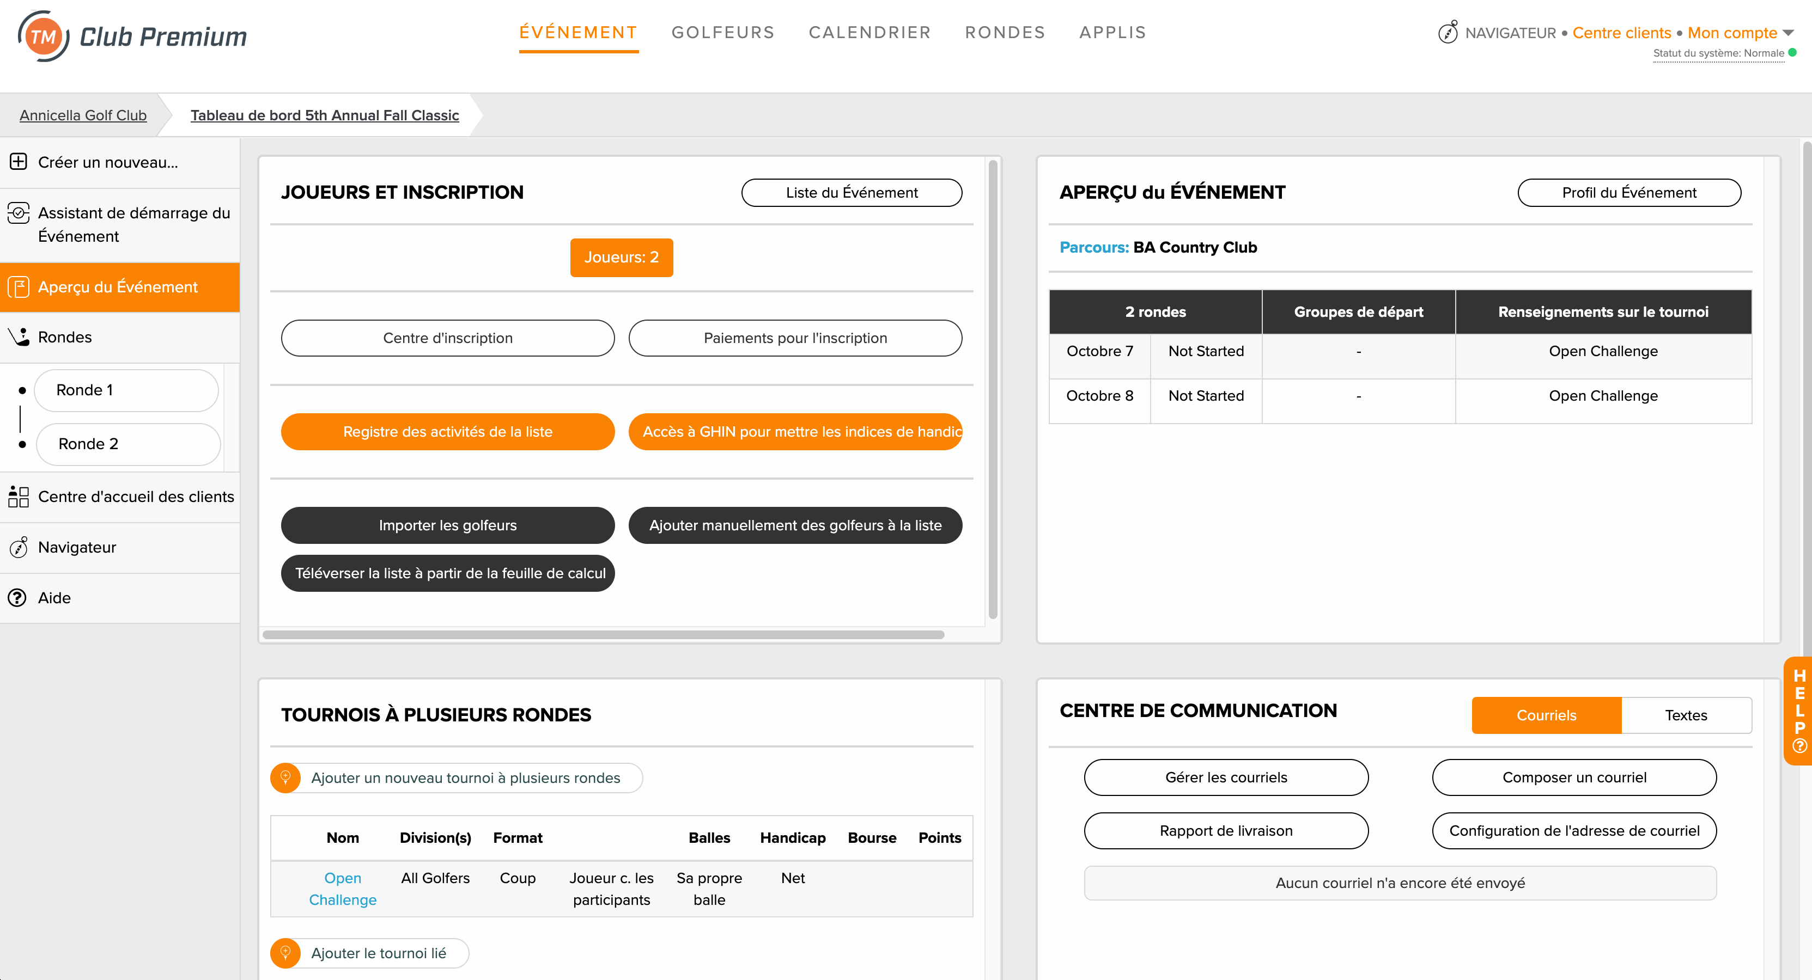This screenshot has height=980, width=1812.
Task: Click Joueurs et Inscription vertical scrollbar
Action: 993,390
